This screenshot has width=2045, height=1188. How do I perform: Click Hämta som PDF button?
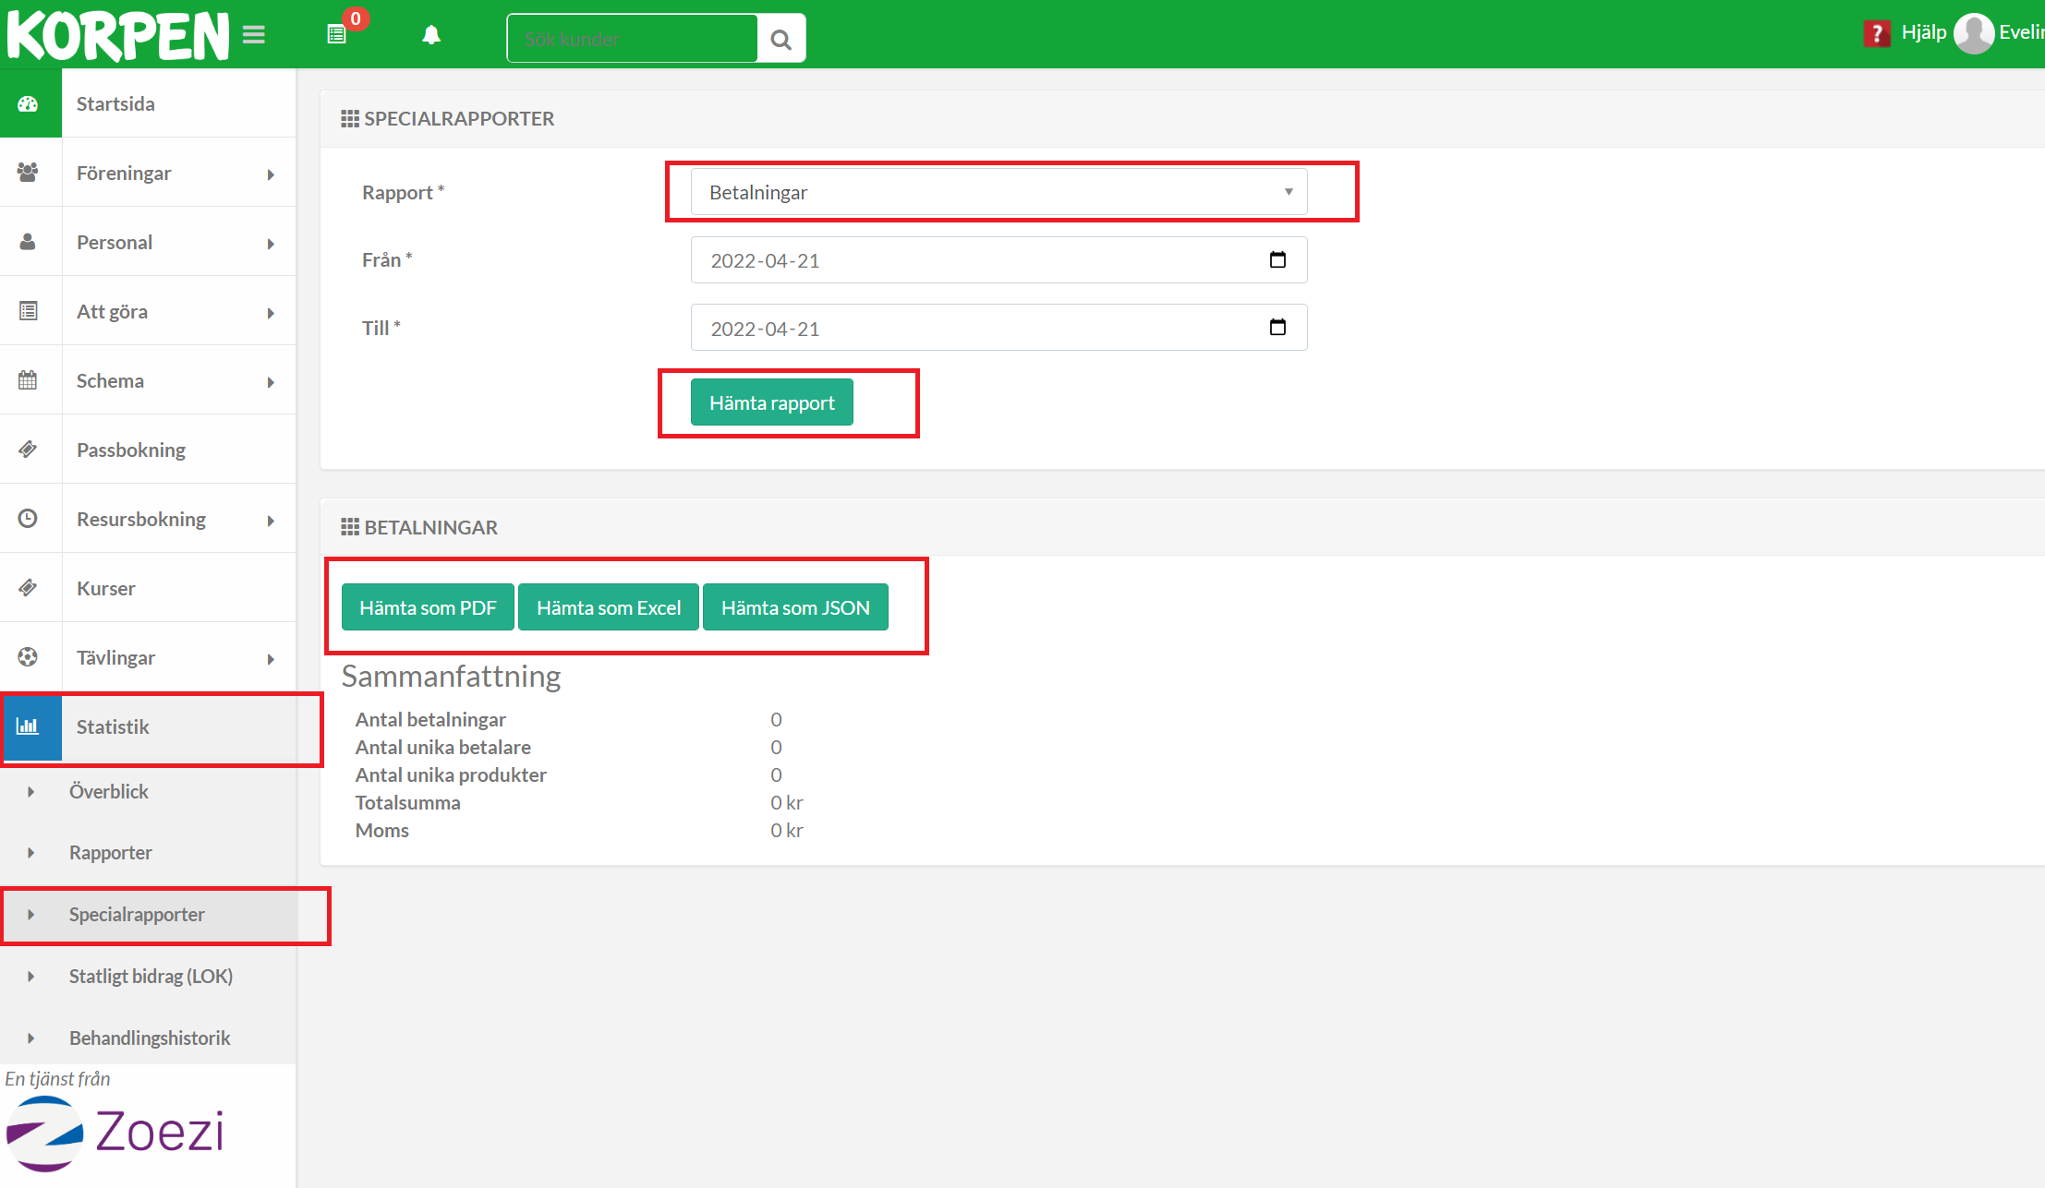click(x=428, y=607)
